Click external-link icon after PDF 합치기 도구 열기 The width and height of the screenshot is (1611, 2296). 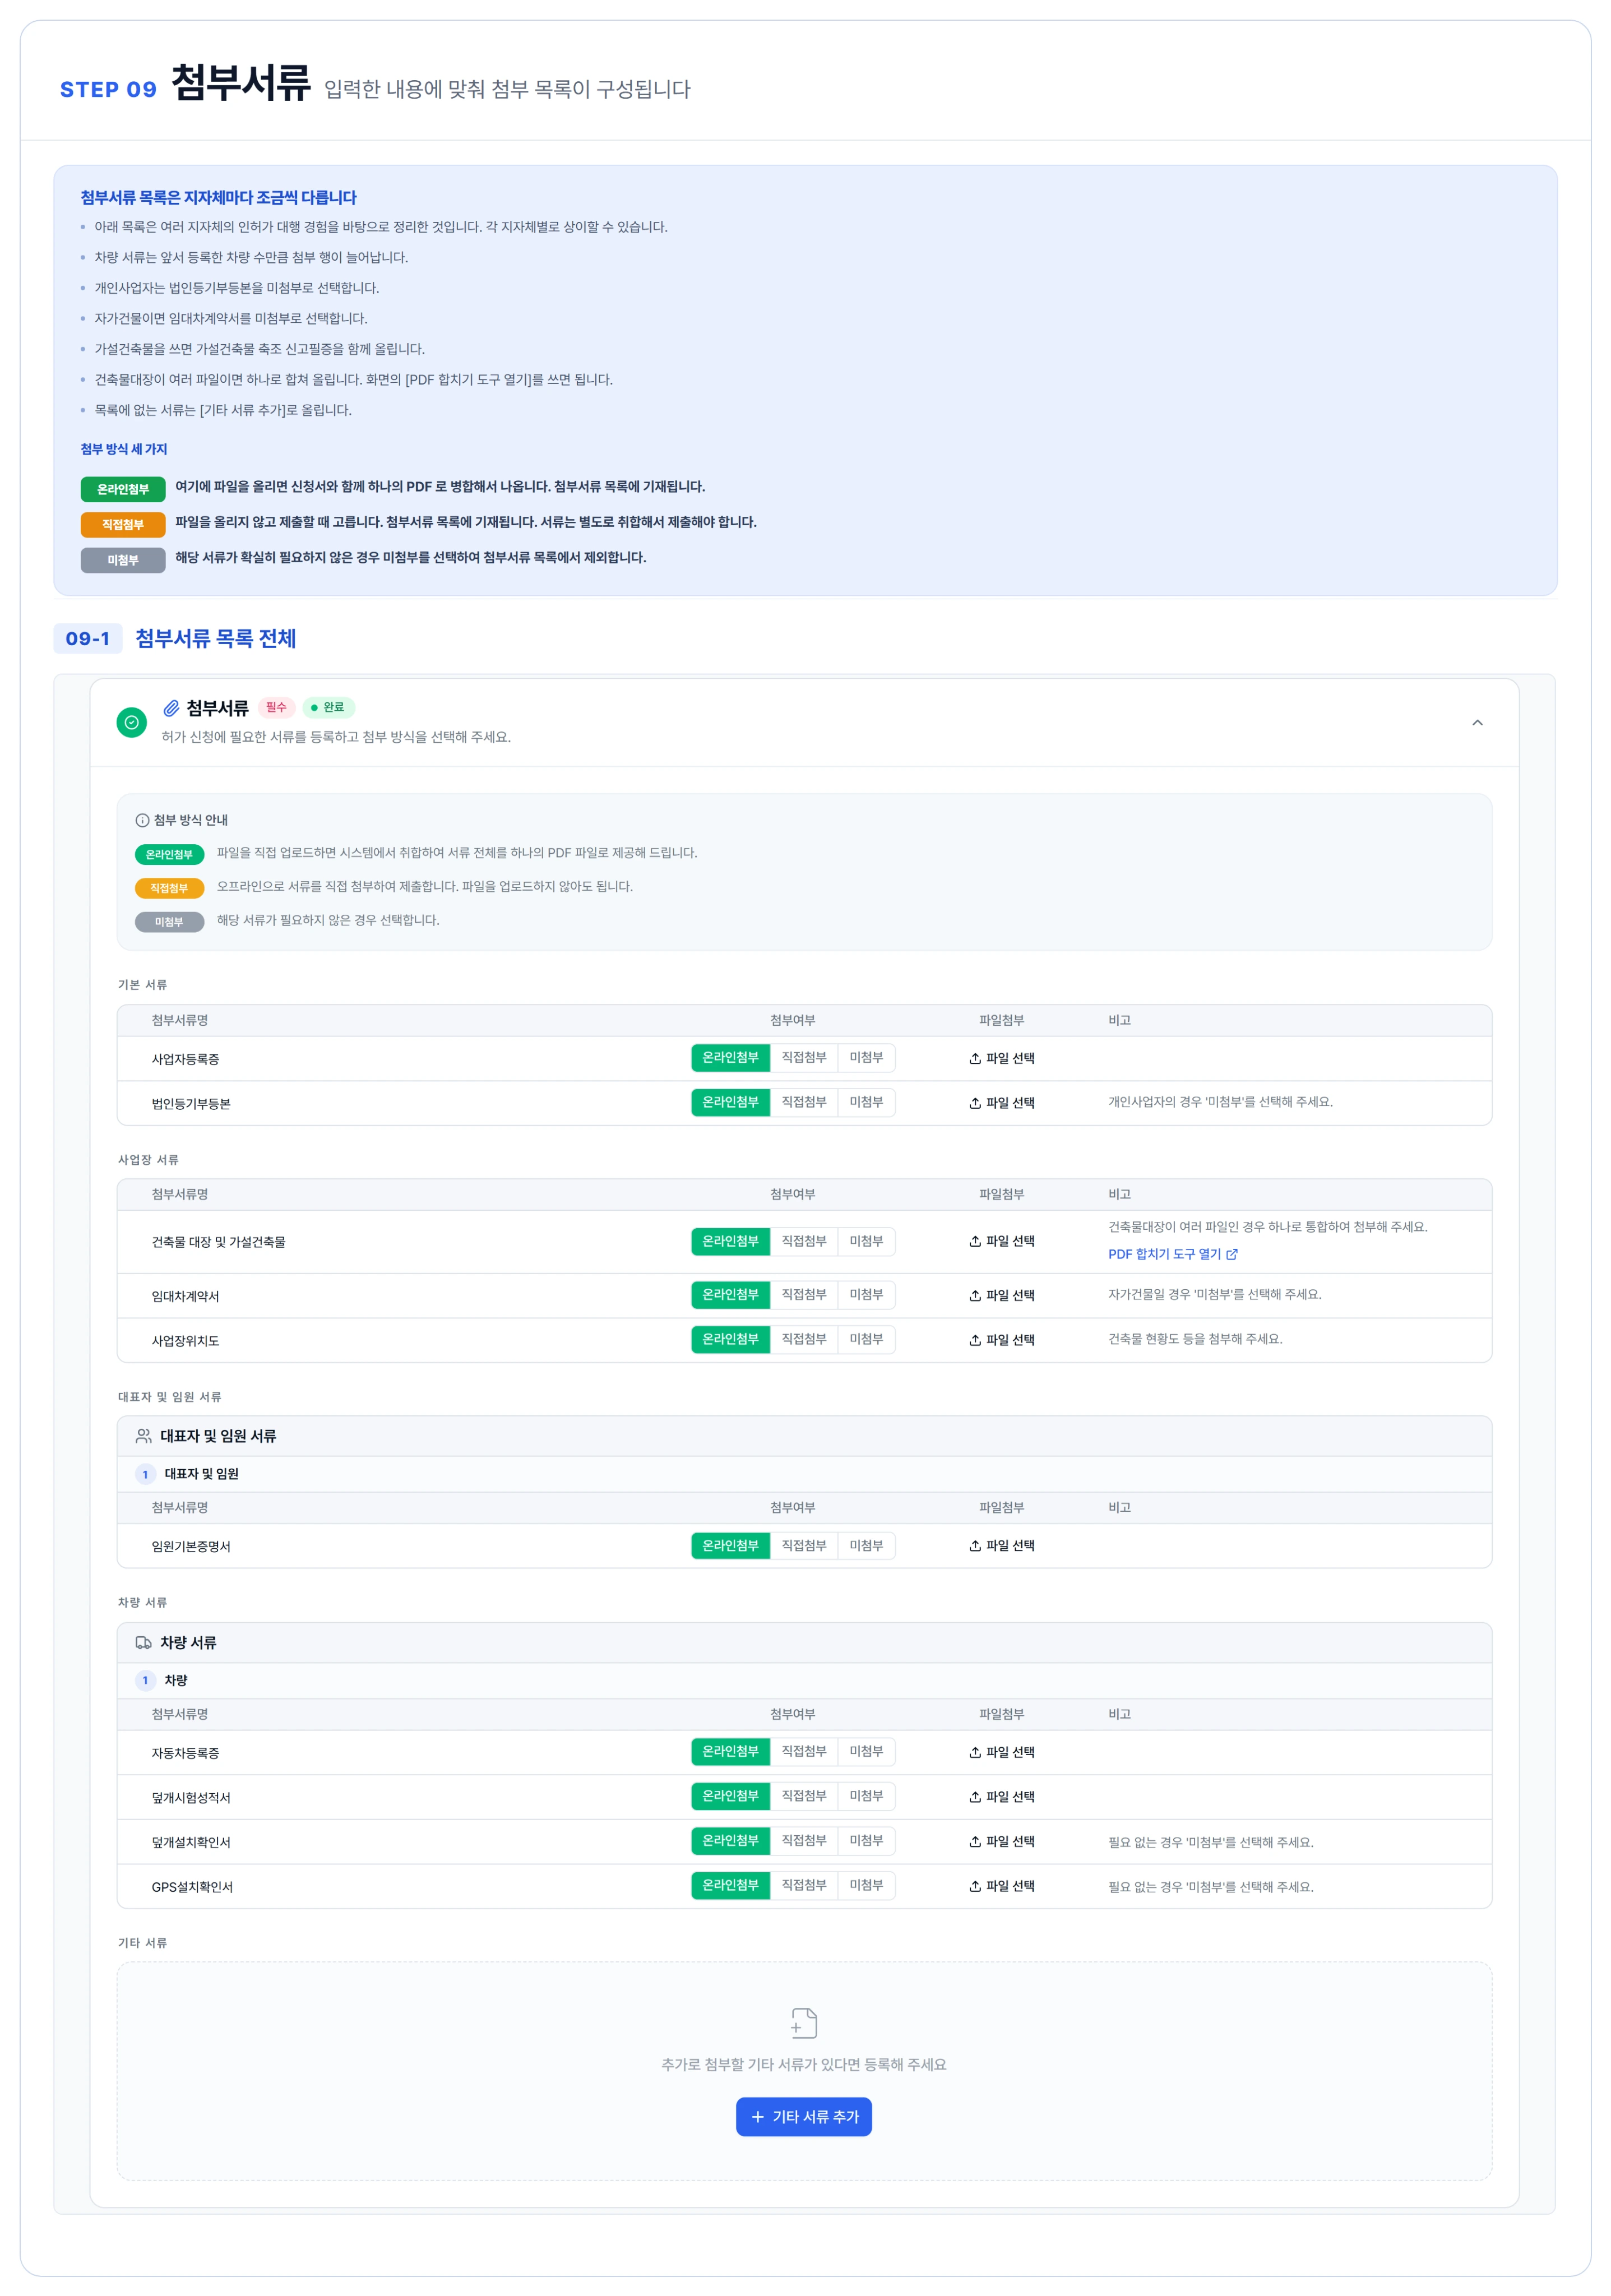tap(1232, 1254)
